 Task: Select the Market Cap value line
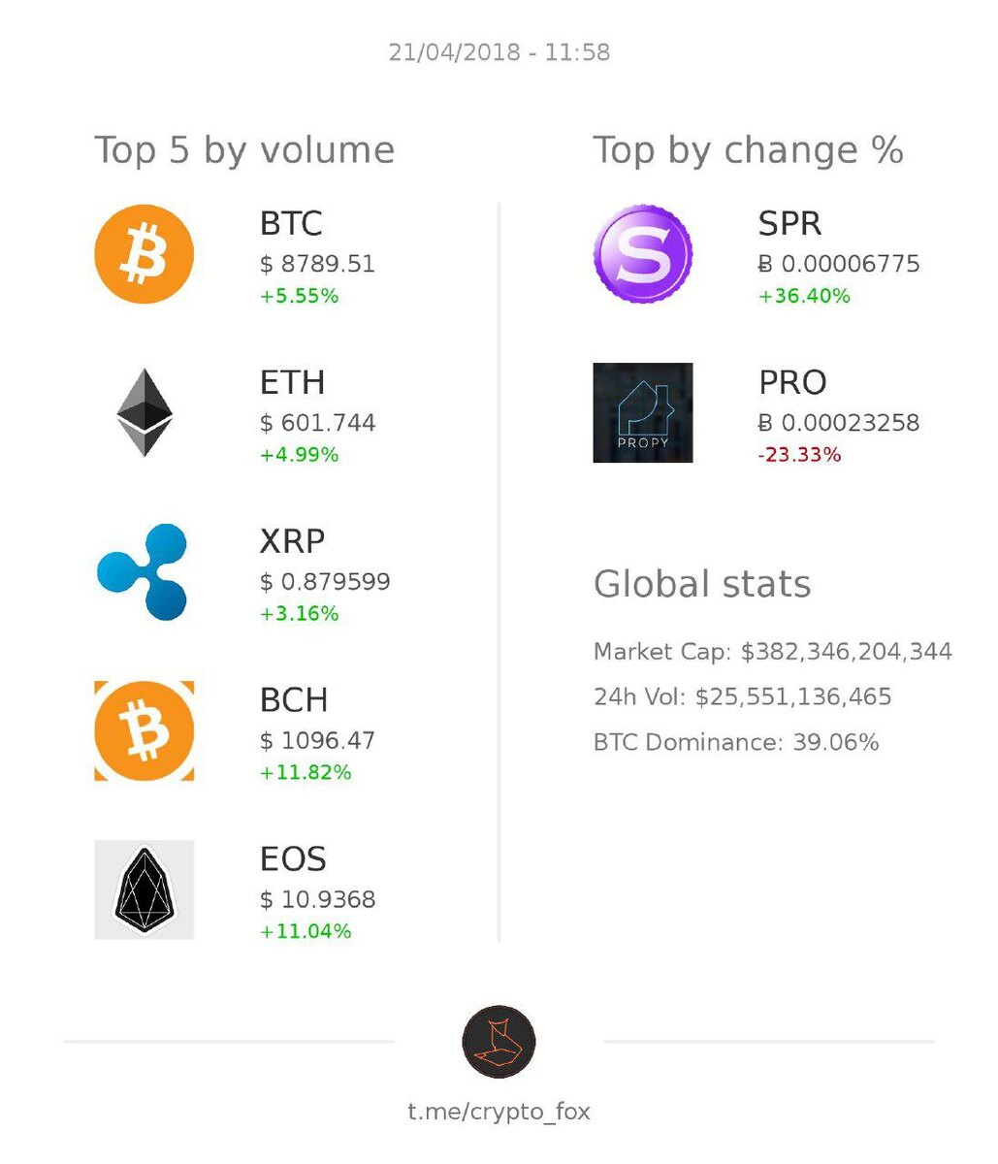773,652
